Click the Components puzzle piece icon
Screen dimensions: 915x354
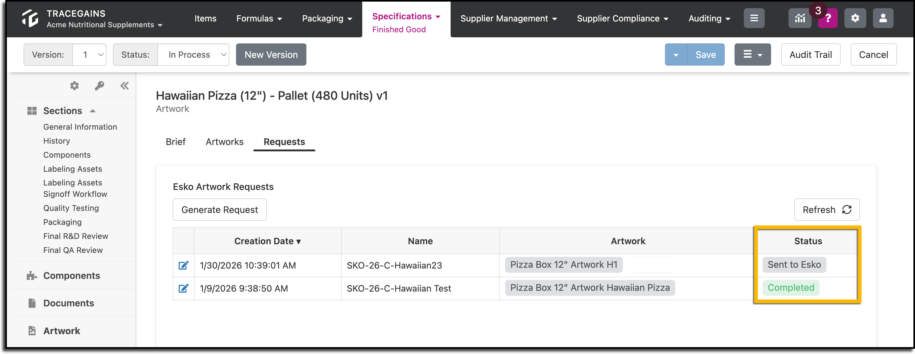pyautogui.click(x=32, y=276)
